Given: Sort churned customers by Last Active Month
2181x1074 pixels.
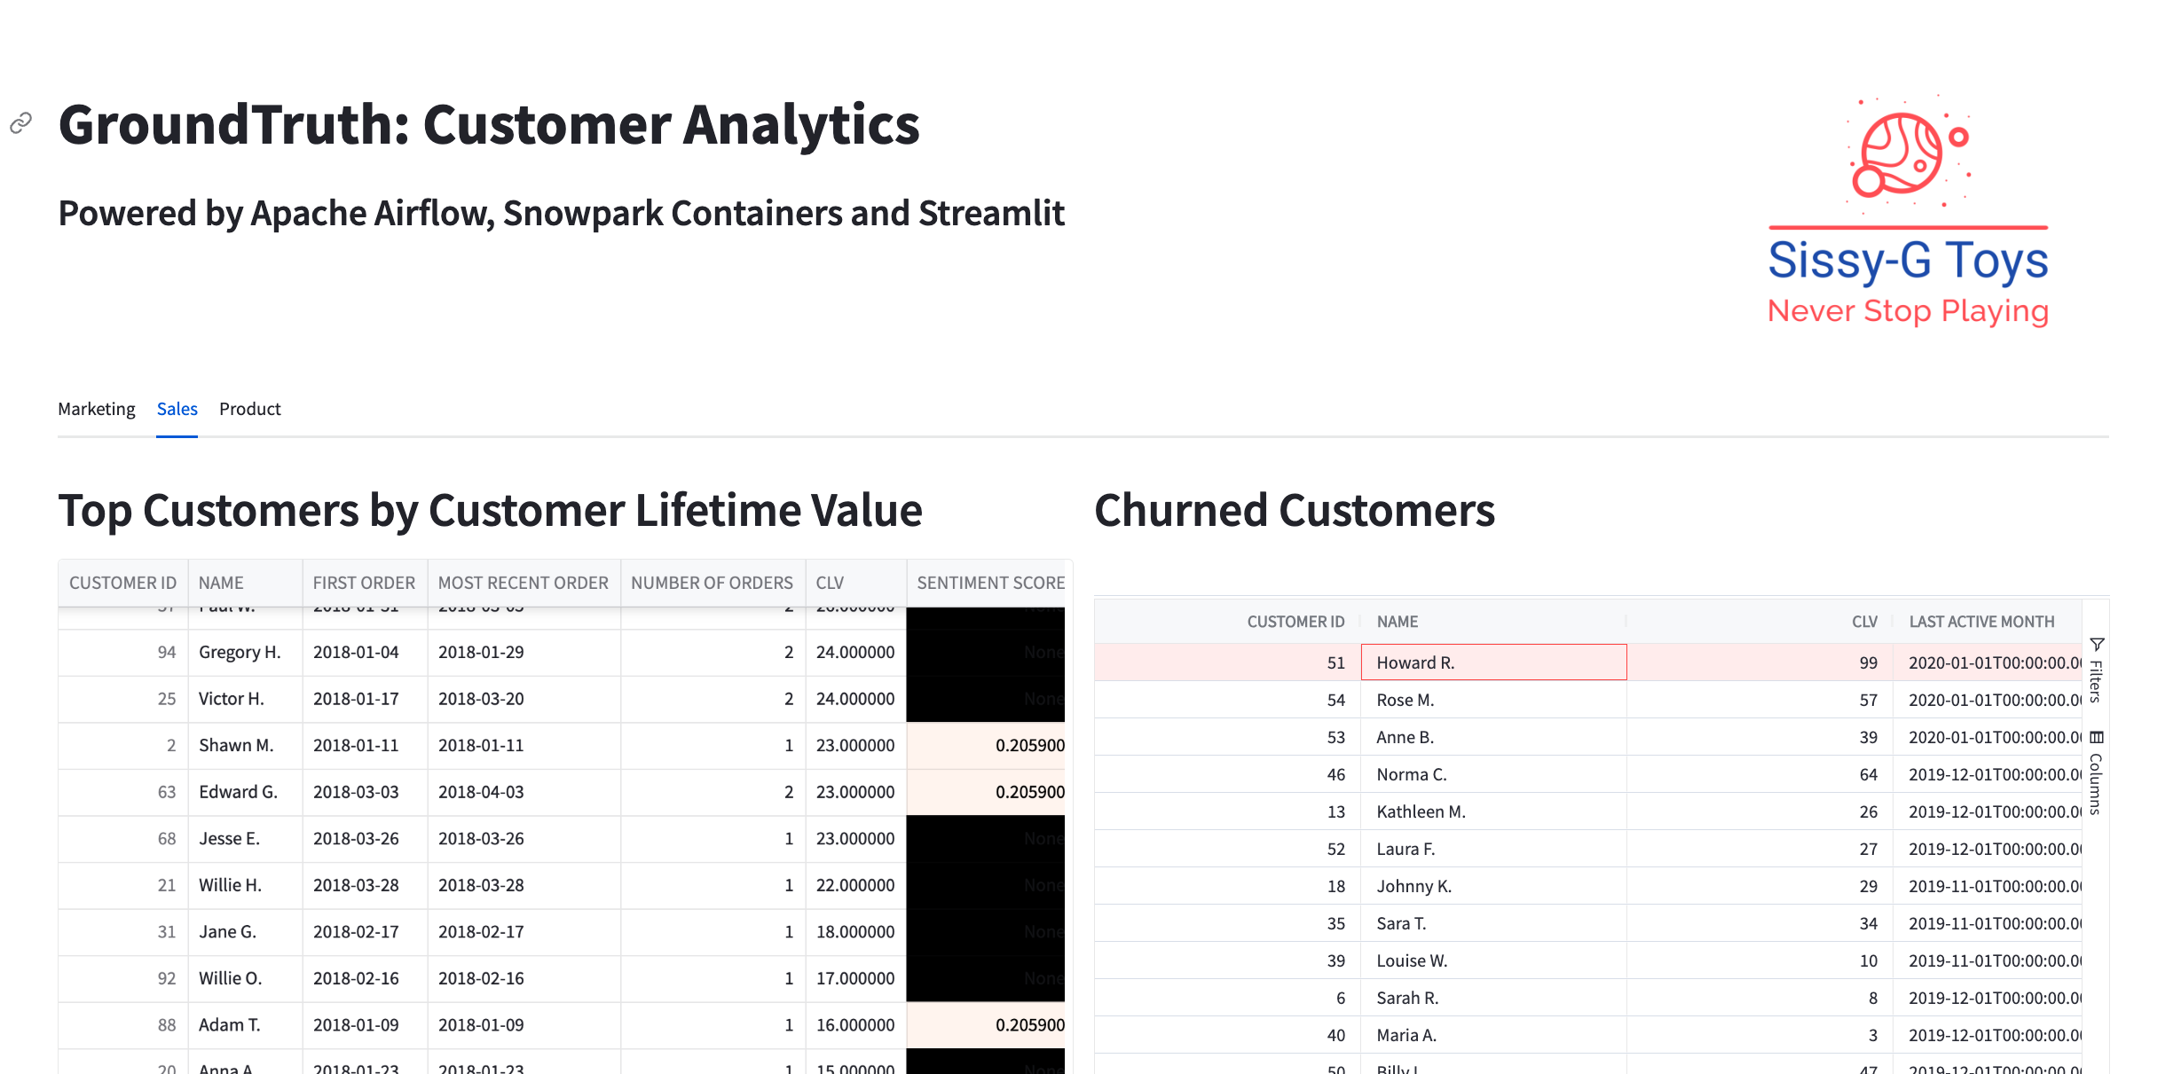Looking at the screenshot, I should (1981, 622).
